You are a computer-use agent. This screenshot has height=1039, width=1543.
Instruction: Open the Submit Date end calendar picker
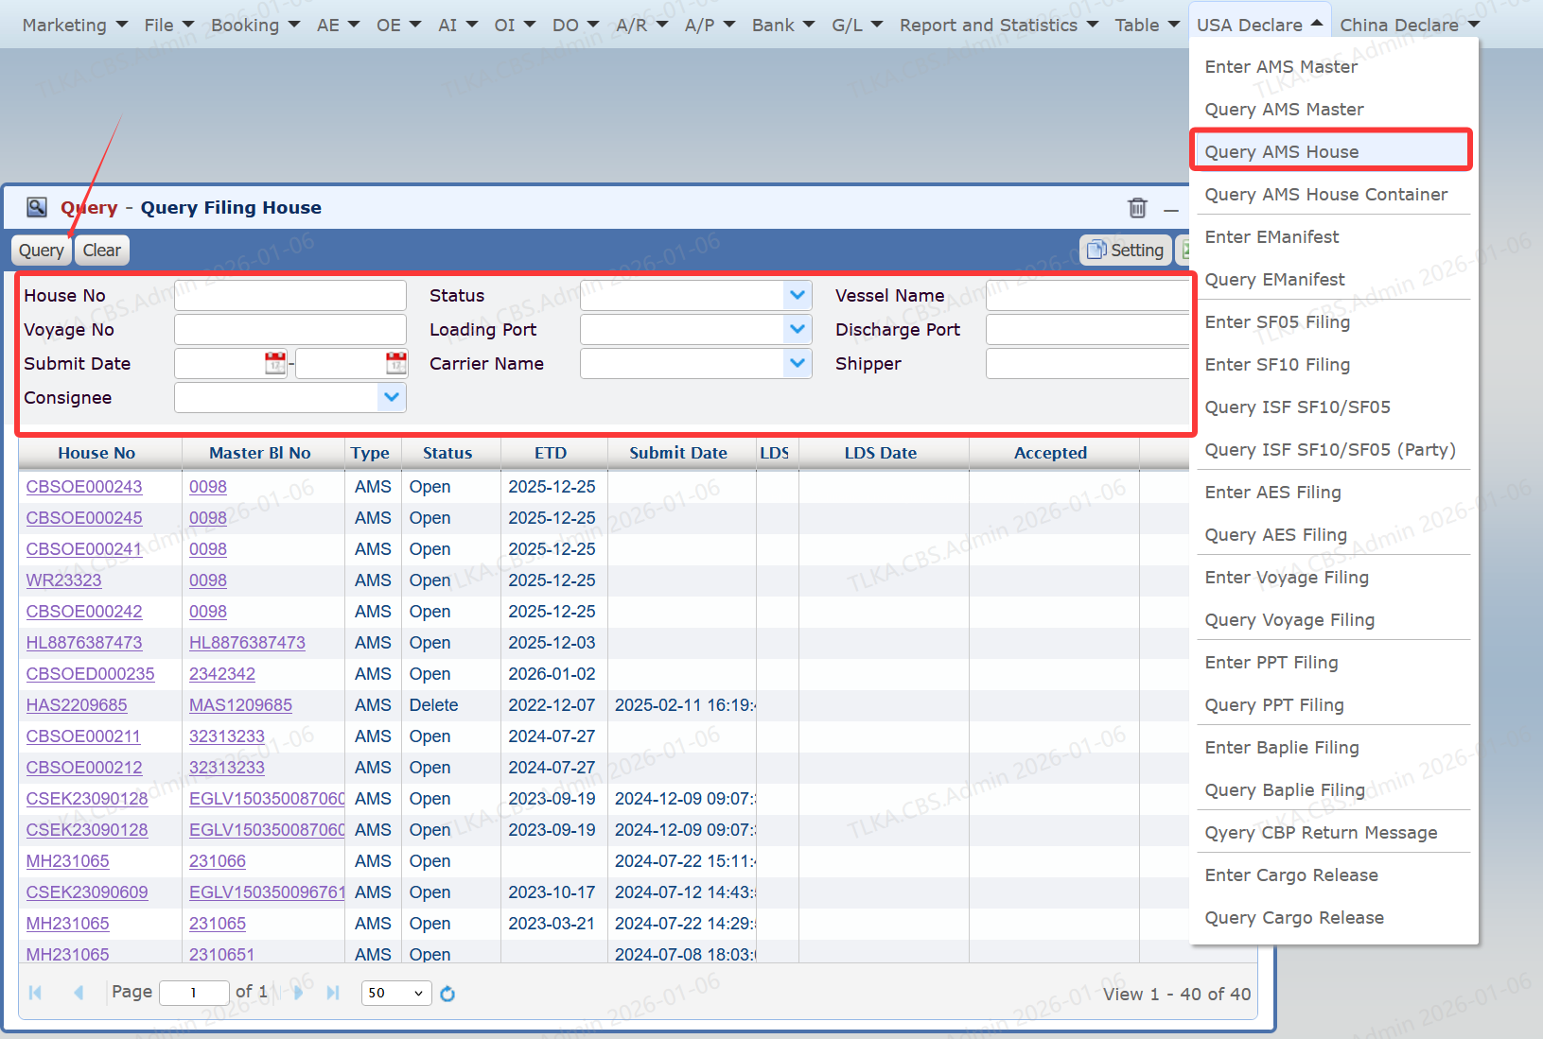pos(396,363)
